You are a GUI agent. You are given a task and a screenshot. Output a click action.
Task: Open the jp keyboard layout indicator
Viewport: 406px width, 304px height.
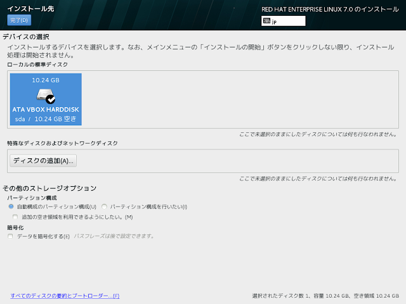coord(284,21)
